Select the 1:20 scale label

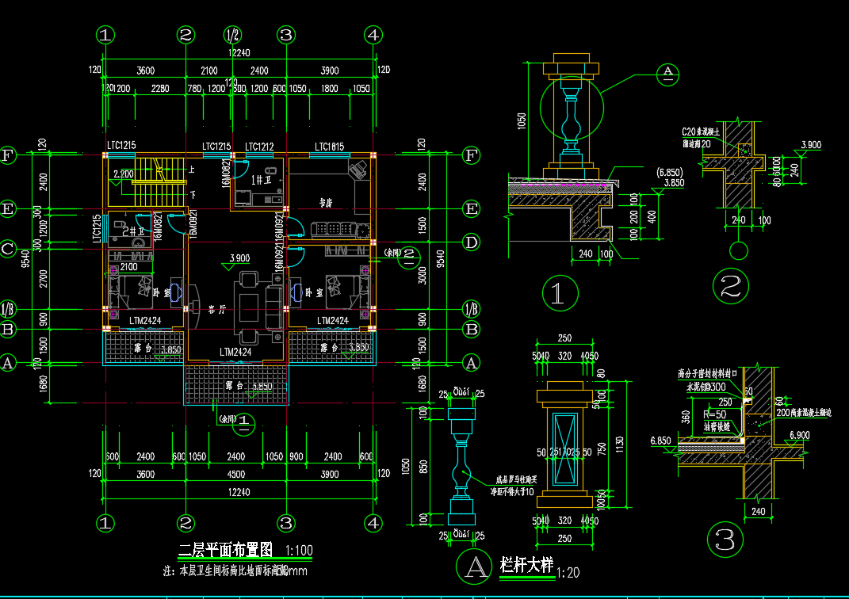(568, 573)
